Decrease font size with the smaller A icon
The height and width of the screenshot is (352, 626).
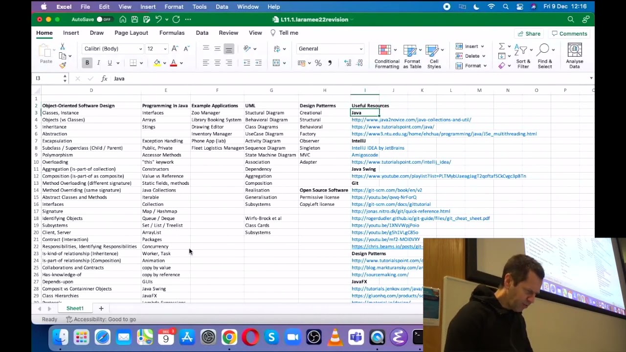tap(186, 48)
